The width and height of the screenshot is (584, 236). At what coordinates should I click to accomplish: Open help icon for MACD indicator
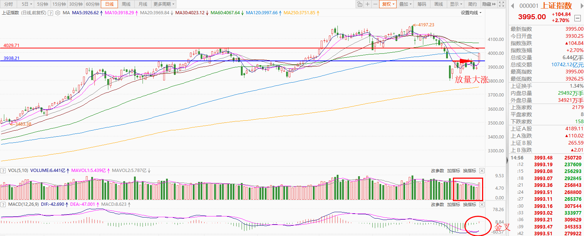pyautogui.click(x=3, y=205)
